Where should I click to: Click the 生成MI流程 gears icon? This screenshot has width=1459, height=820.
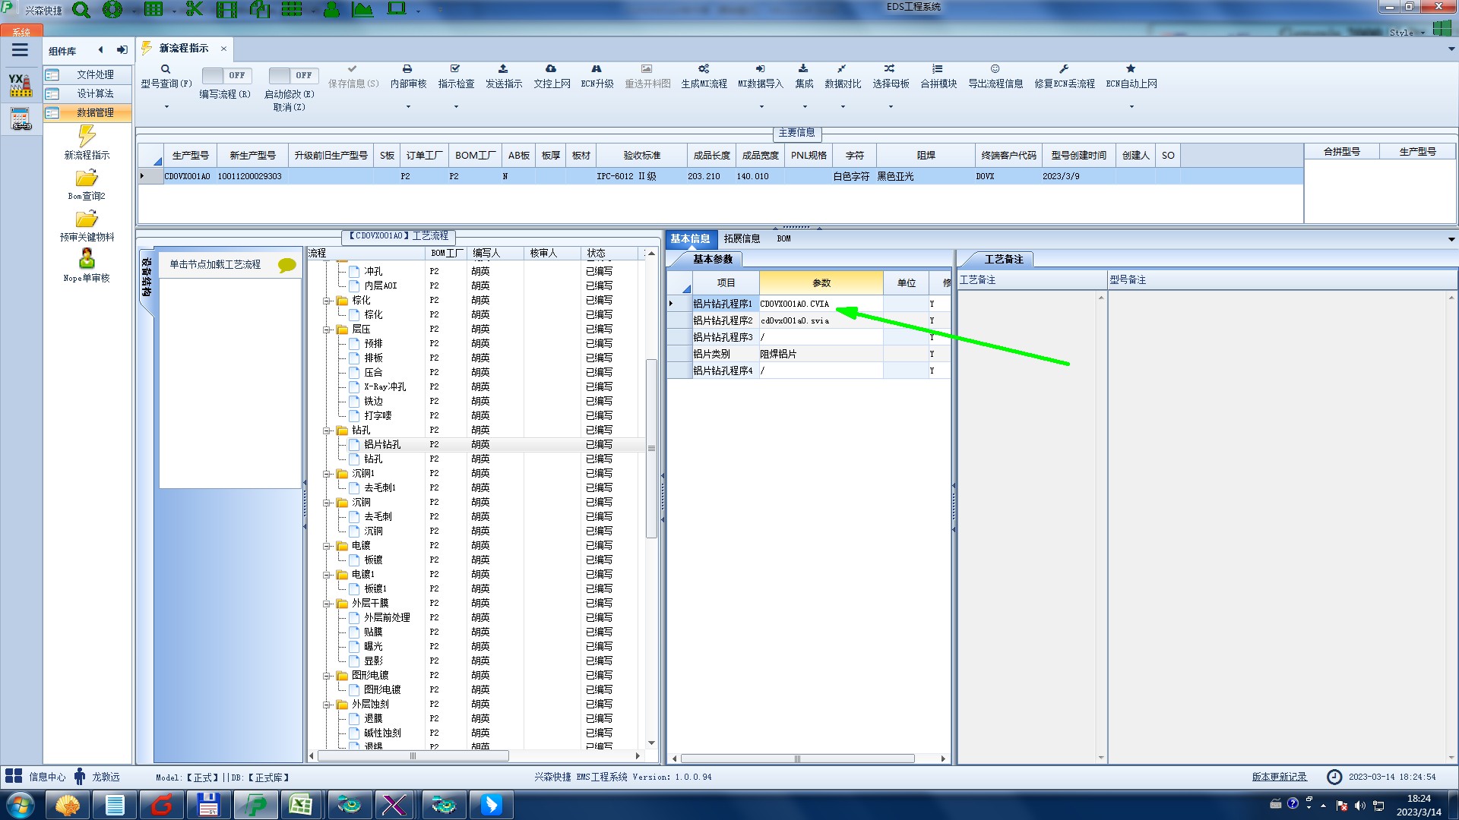[704, 69]
